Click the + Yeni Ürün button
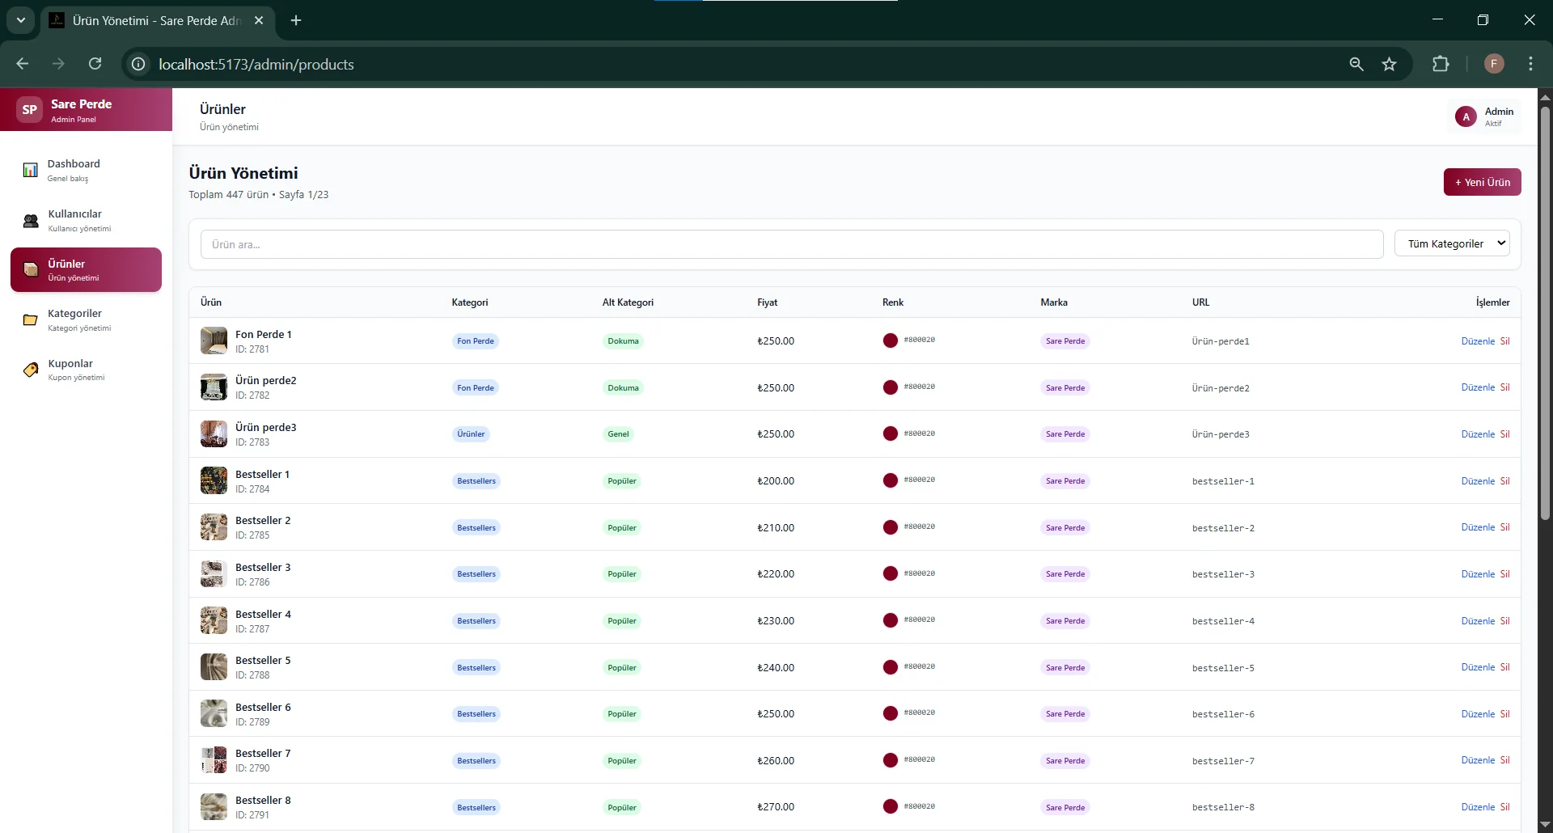This screenshot has height=833, width=1553. (1482, 182)
